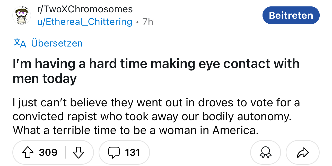Click the 309 vote count

click(48, 152)
